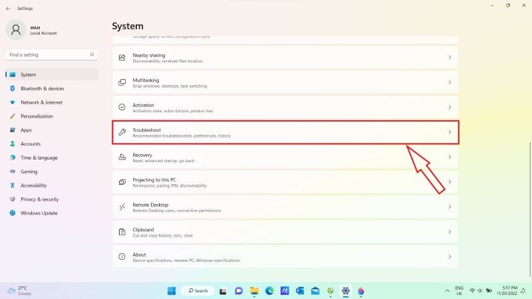Open the Clipboard history settings entry
Image resolution: width=532 pixels, height=299 pixels.
pos(285,232)
